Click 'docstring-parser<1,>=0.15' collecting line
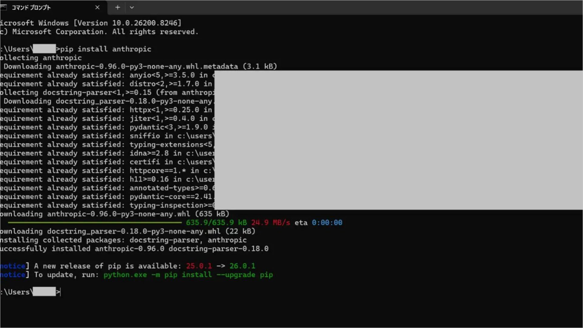This screenshot has width=583, height=328. coord(107,93)
